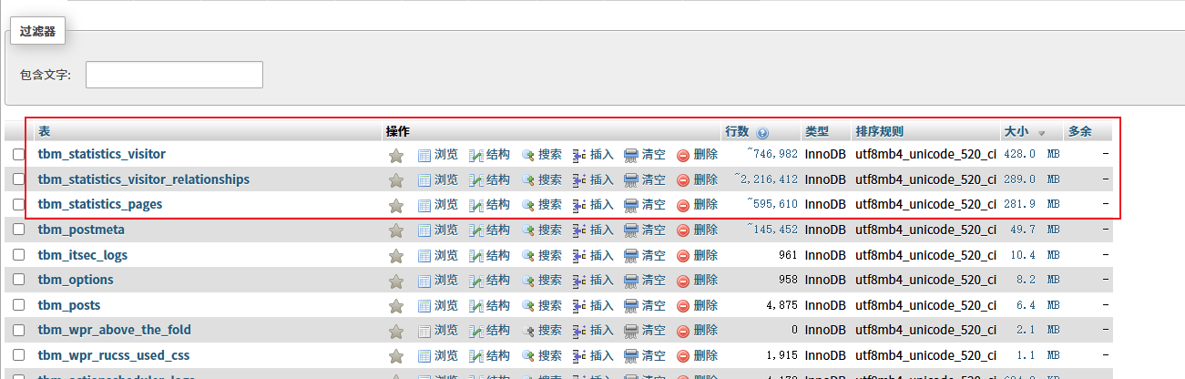Empty (清空) tbm_wpr_above_the_fold table
Image resolution: width=1185 pixels, height=379 pixels.
645,330
